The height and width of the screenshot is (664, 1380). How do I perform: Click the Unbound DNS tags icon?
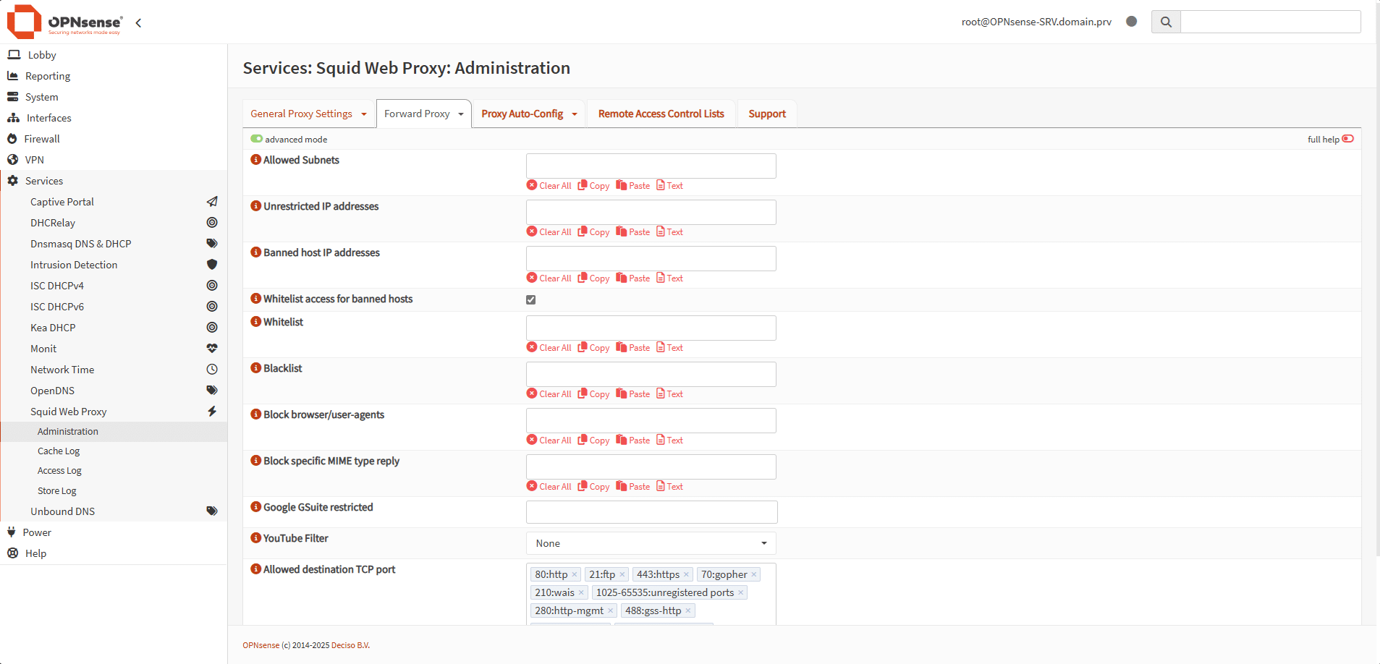pyautogui.click(x=212, y=511)
